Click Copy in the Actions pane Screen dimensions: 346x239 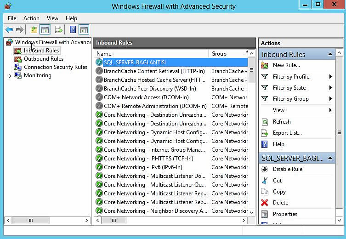279,192
